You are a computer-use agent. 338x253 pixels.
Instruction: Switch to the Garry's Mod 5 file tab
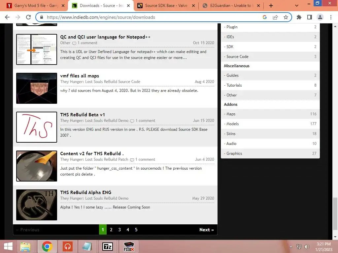coord(34,6)
